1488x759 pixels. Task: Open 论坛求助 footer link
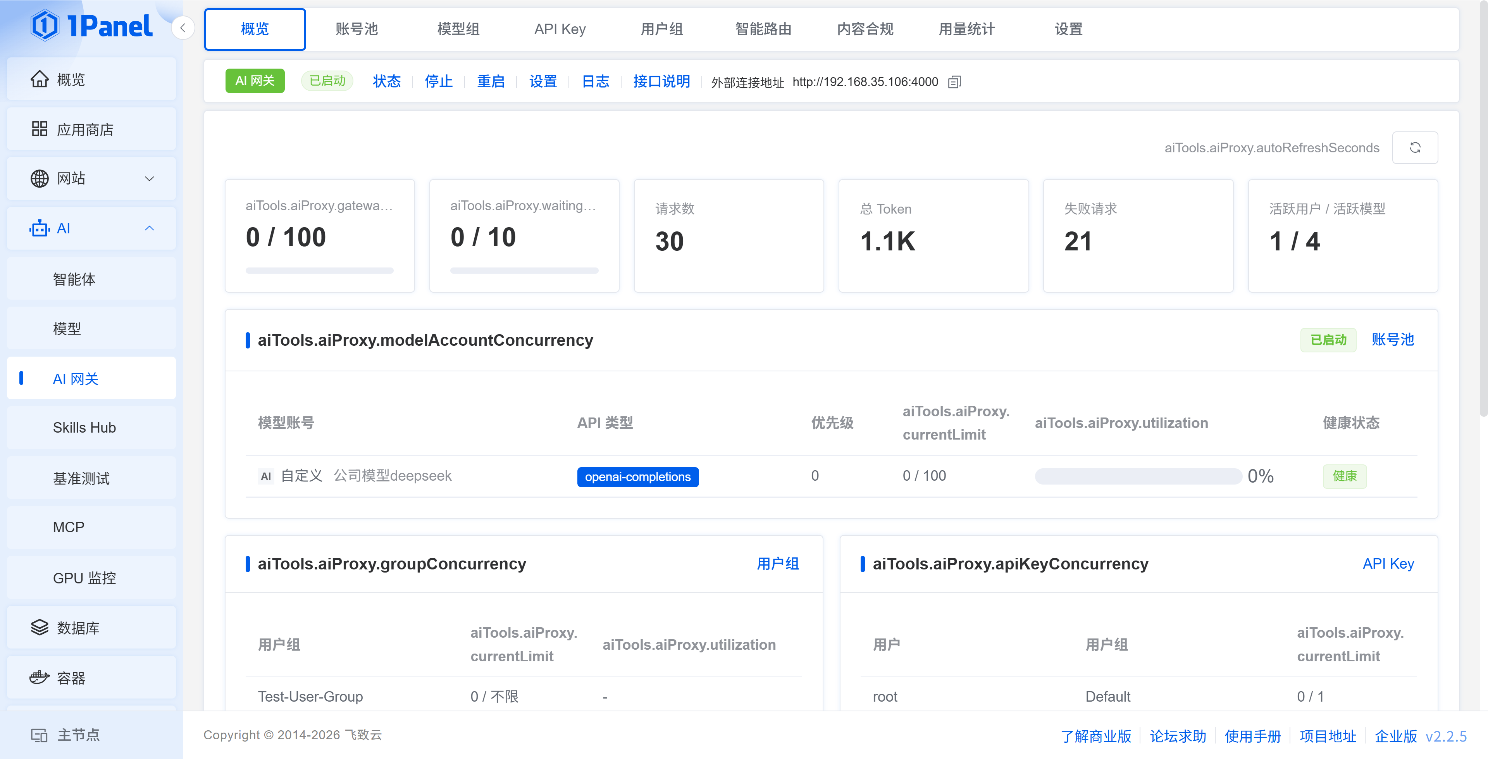[x=1178, y=736]
